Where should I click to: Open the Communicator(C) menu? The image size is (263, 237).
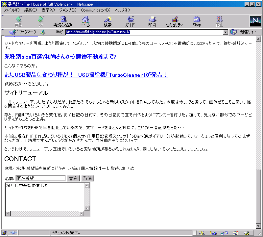pyautogui.click(x=96, y=10)
